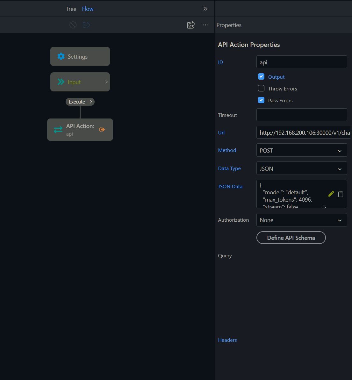The height and width of the screenshot is (380, 352).
Task: Click the share icon in the toolbar
Action: pyautogui.click(x=191, y=25)
